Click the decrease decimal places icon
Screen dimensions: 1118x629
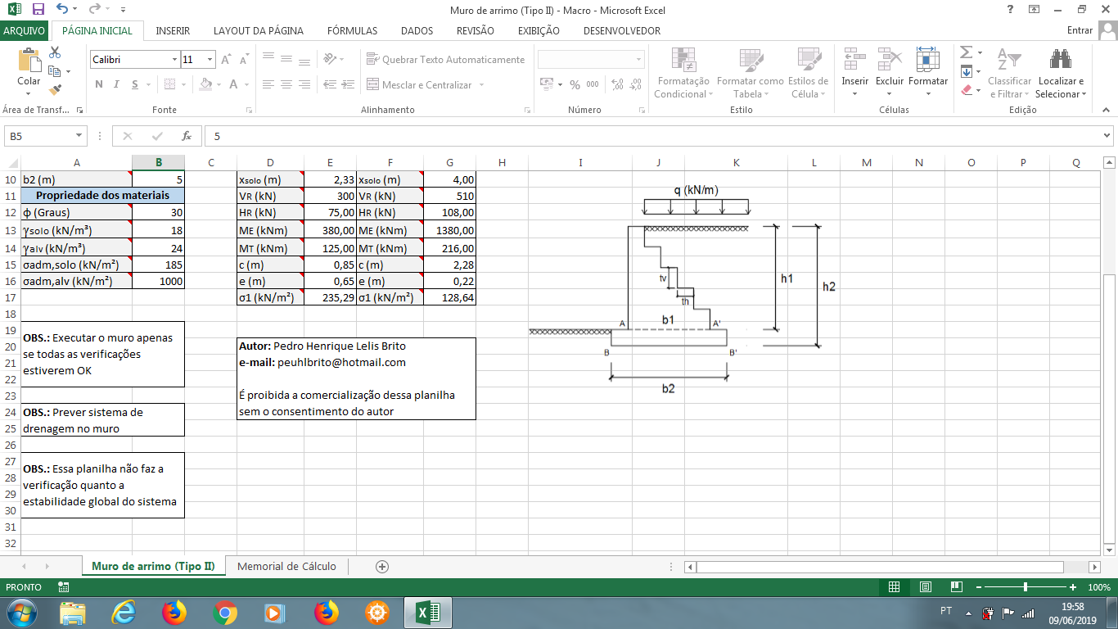(636, 84)
